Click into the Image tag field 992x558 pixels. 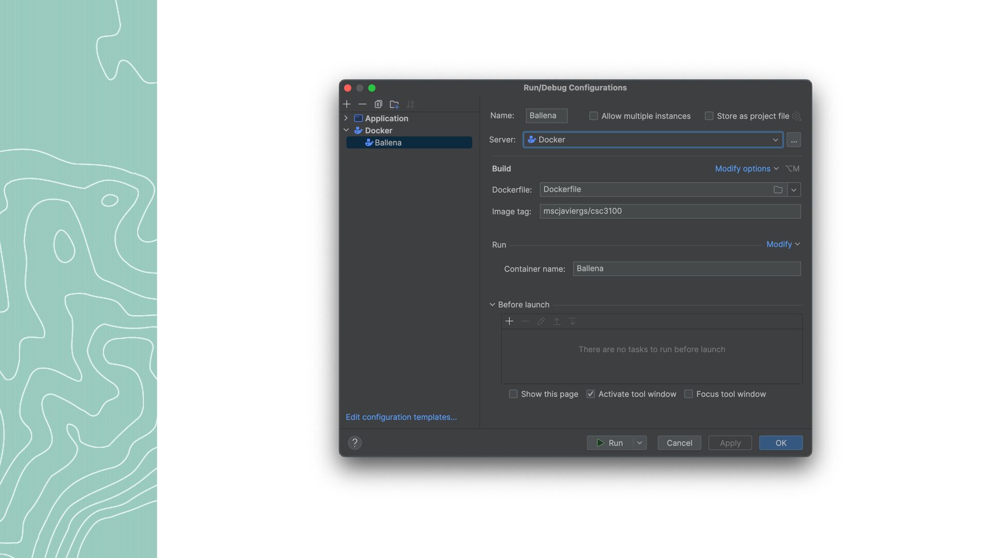coord(670,211)
